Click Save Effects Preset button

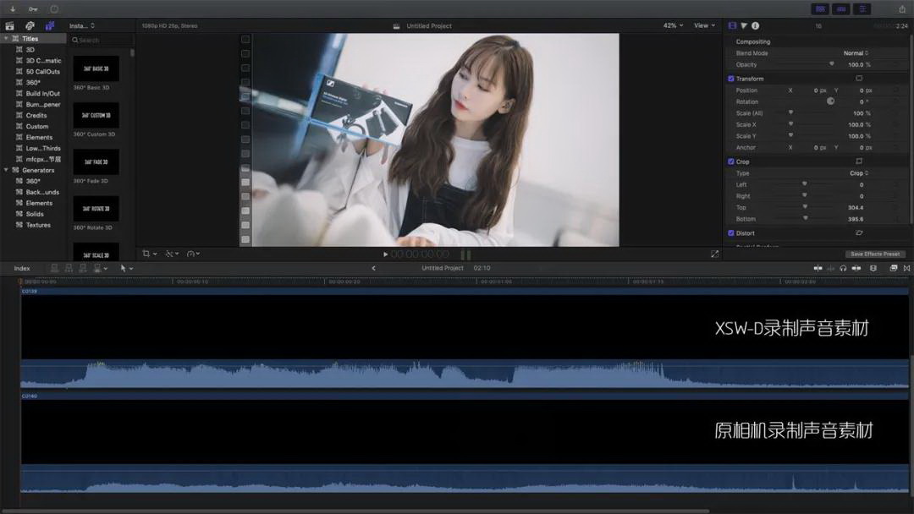click(875, 254)
